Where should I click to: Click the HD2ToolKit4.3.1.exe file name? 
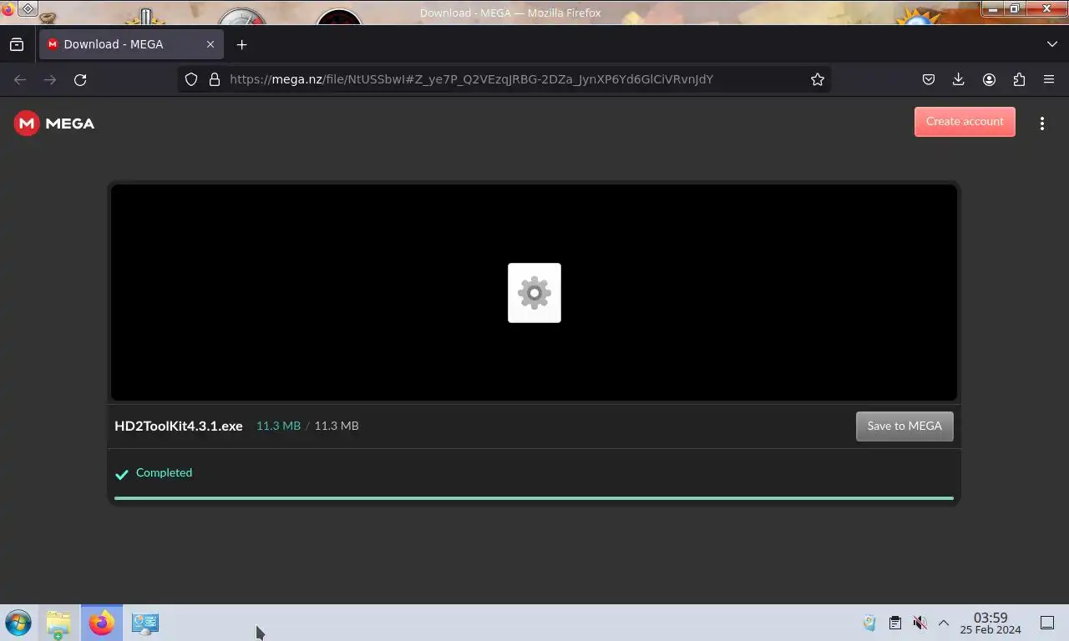tap(179, 426)
